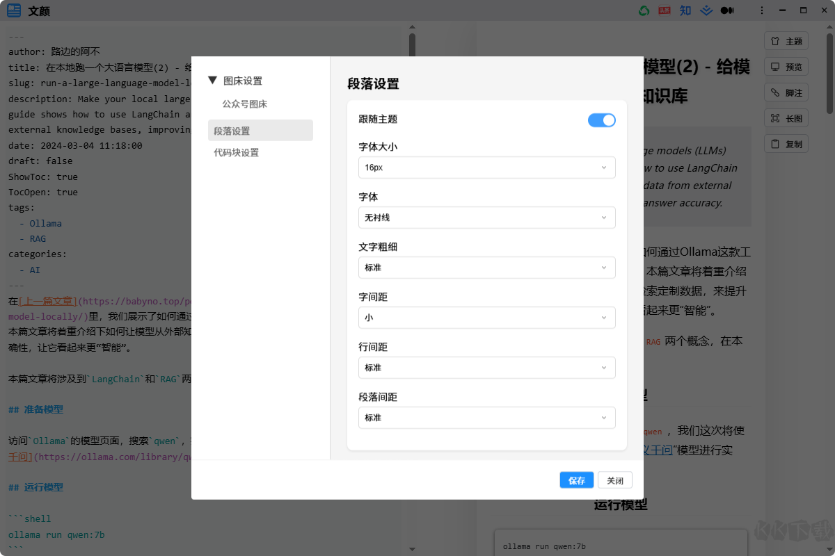
Task: Click the '- AI' category line in editor
Action: (30, 270)
